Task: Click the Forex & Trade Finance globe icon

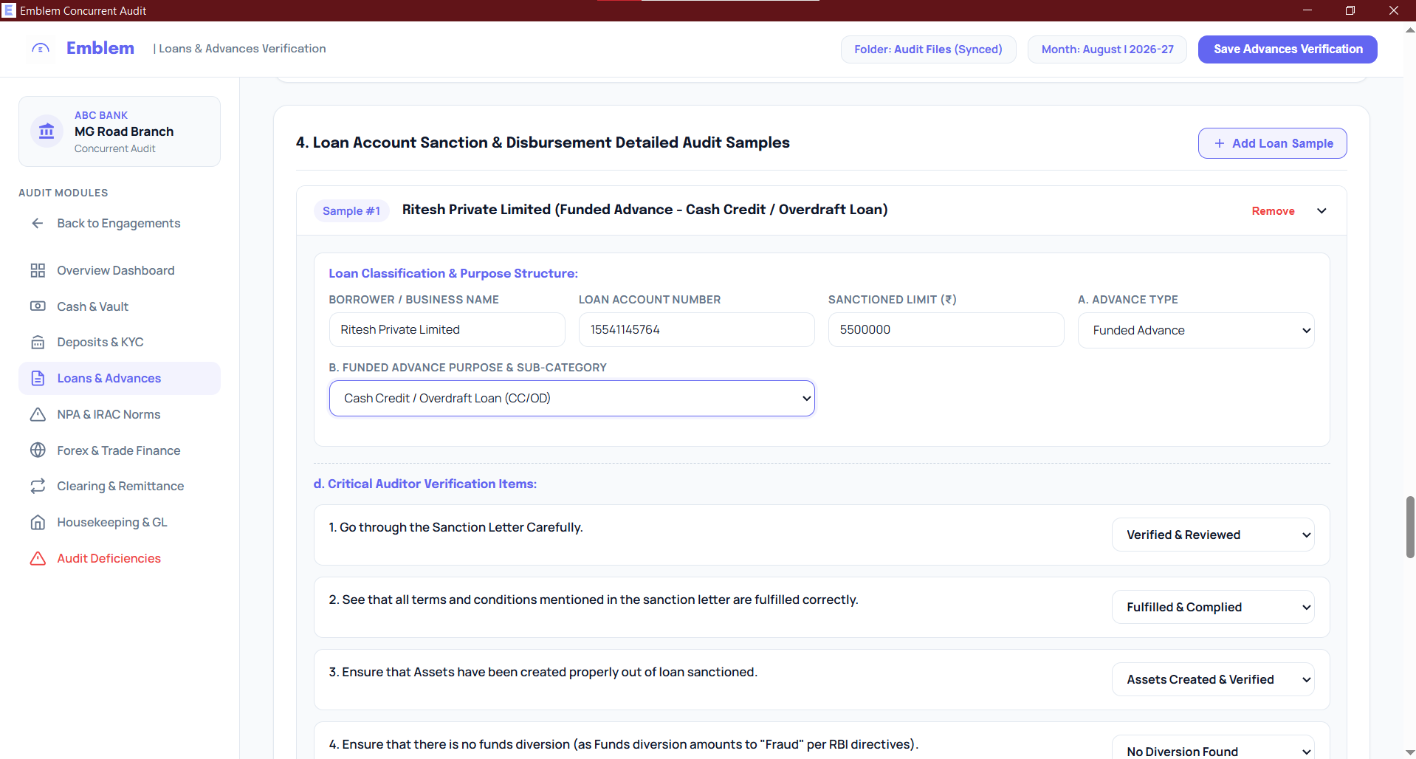Action: 38,450
